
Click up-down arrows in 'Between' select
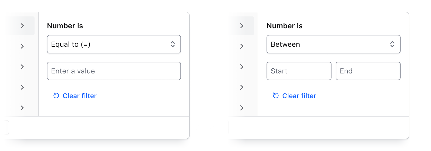392,44
